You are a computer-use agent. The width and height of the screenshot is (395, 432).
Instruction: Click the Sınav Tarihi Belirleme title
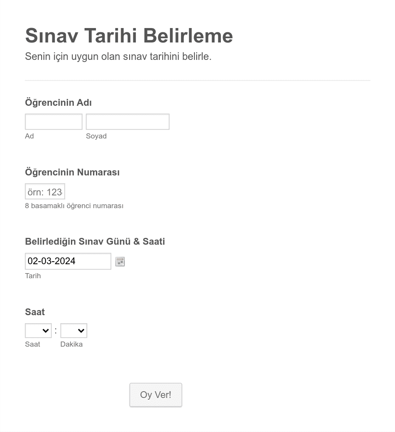click(x=129, y=36)
